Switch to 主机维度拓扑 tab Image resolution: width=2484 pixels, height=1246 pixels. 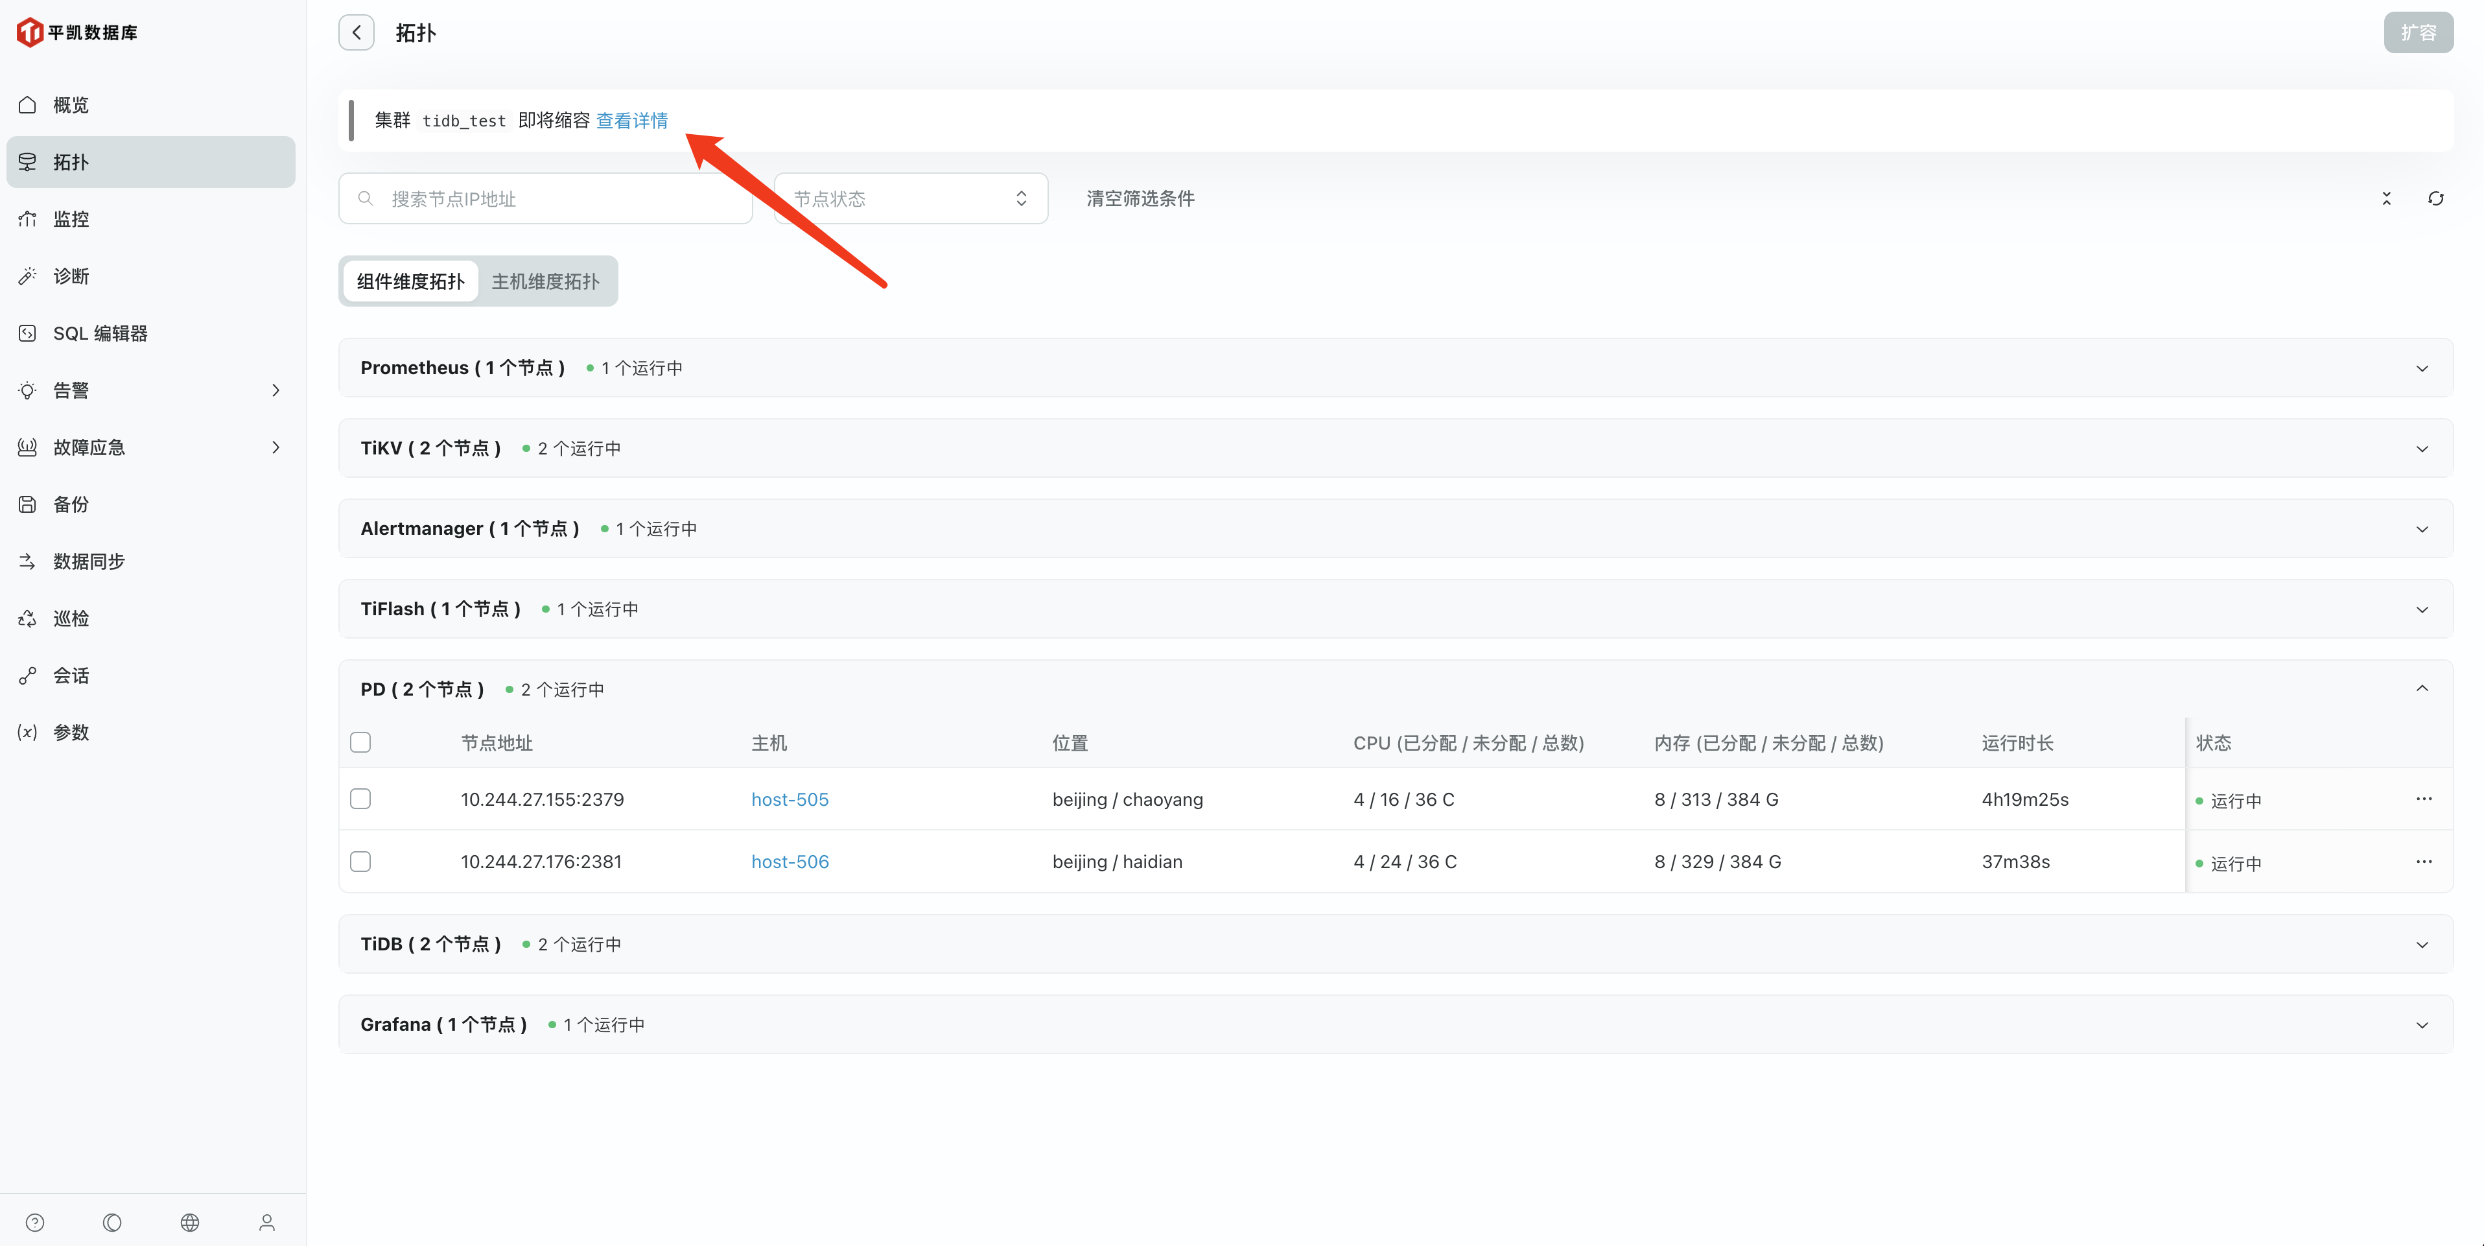pos(545,281)
